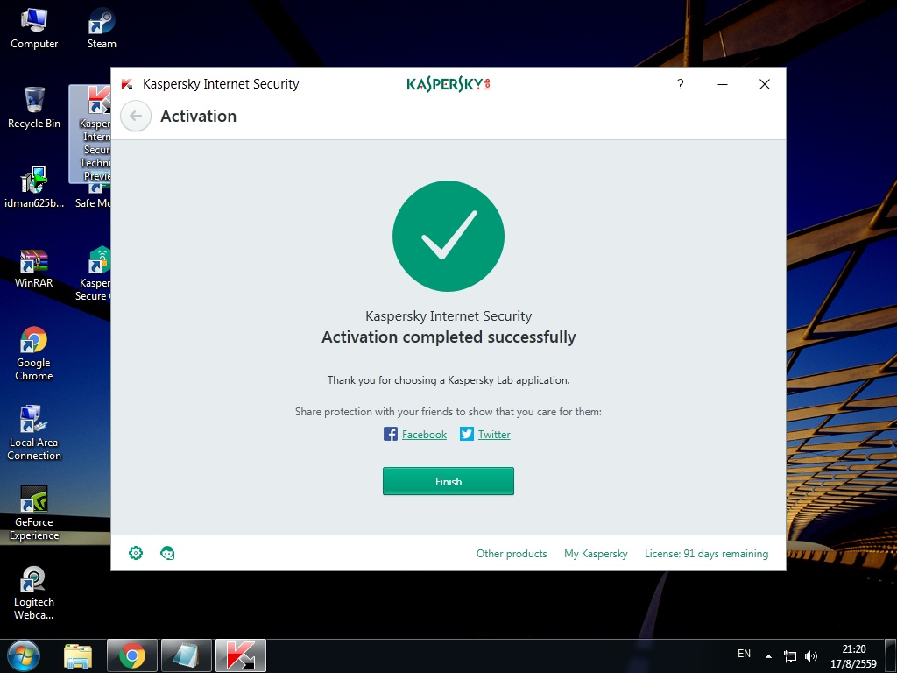Select the GeForce Experience shortcut
The height and width of the screenshot is (673, 897).
pos(34,514)
